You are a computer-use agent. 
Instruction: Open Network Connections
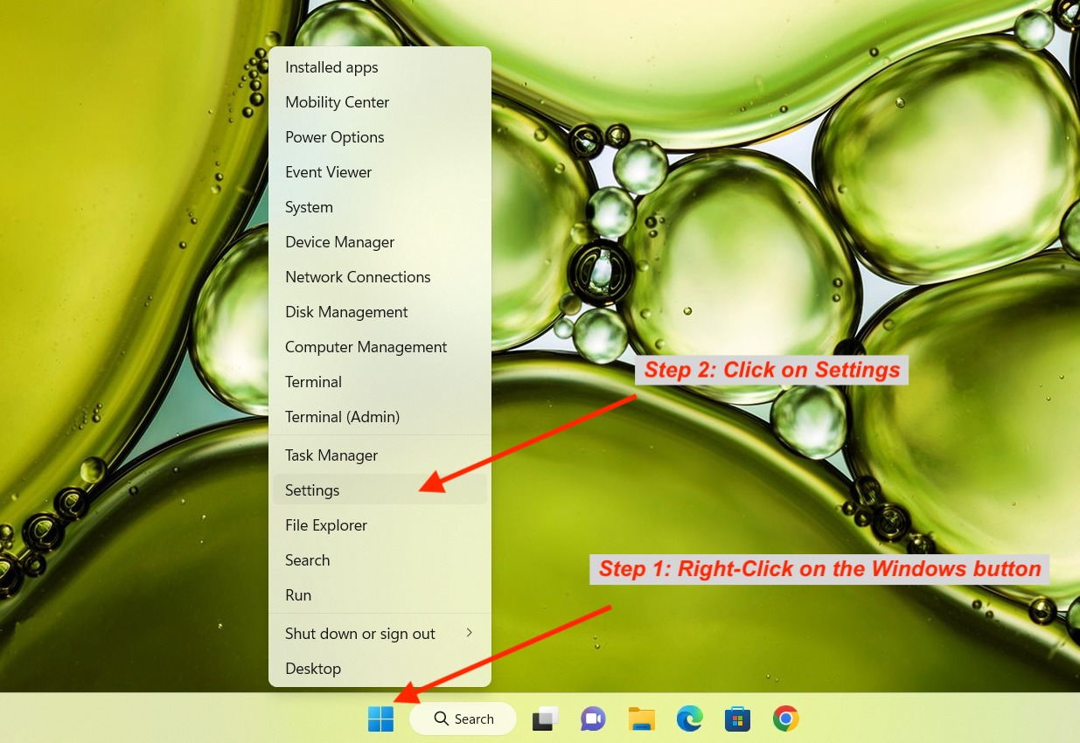[x=358, y=276]
